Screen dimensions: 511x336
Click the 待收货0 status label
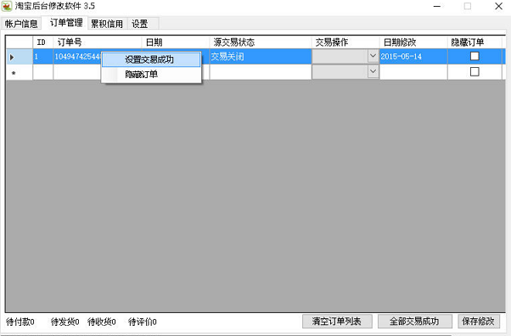tap(102, 322)
